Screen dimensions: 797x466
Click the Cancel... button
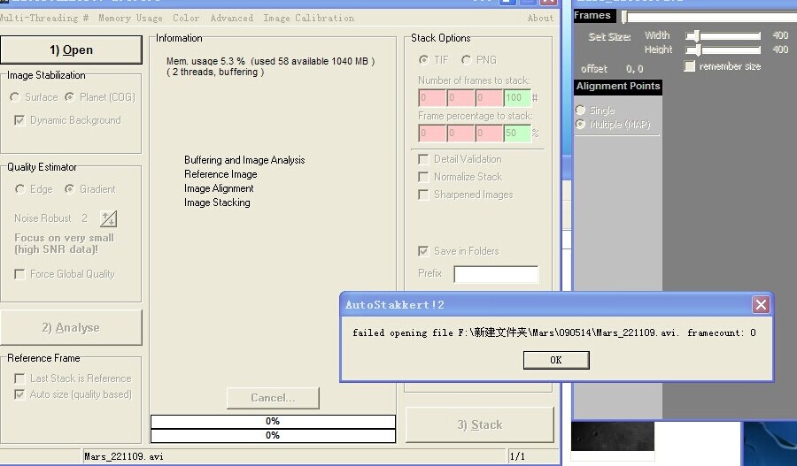[273, 398]
